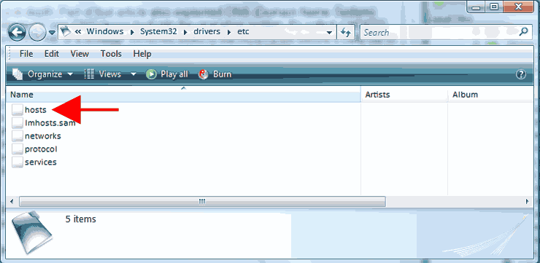Viewport: 540px width, 263px height.
Task: Click the Play all button
Action: (167, 74)
